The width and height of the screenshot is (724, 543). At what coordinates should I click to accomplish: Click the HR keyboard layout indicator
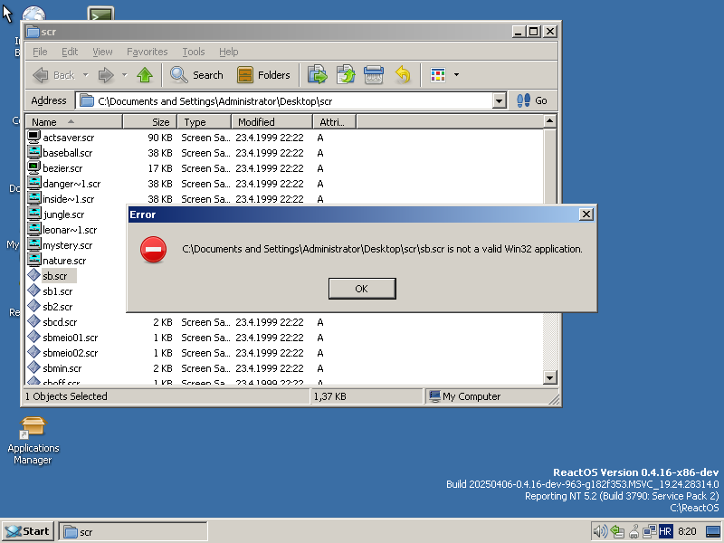click(x=665, y=531)
